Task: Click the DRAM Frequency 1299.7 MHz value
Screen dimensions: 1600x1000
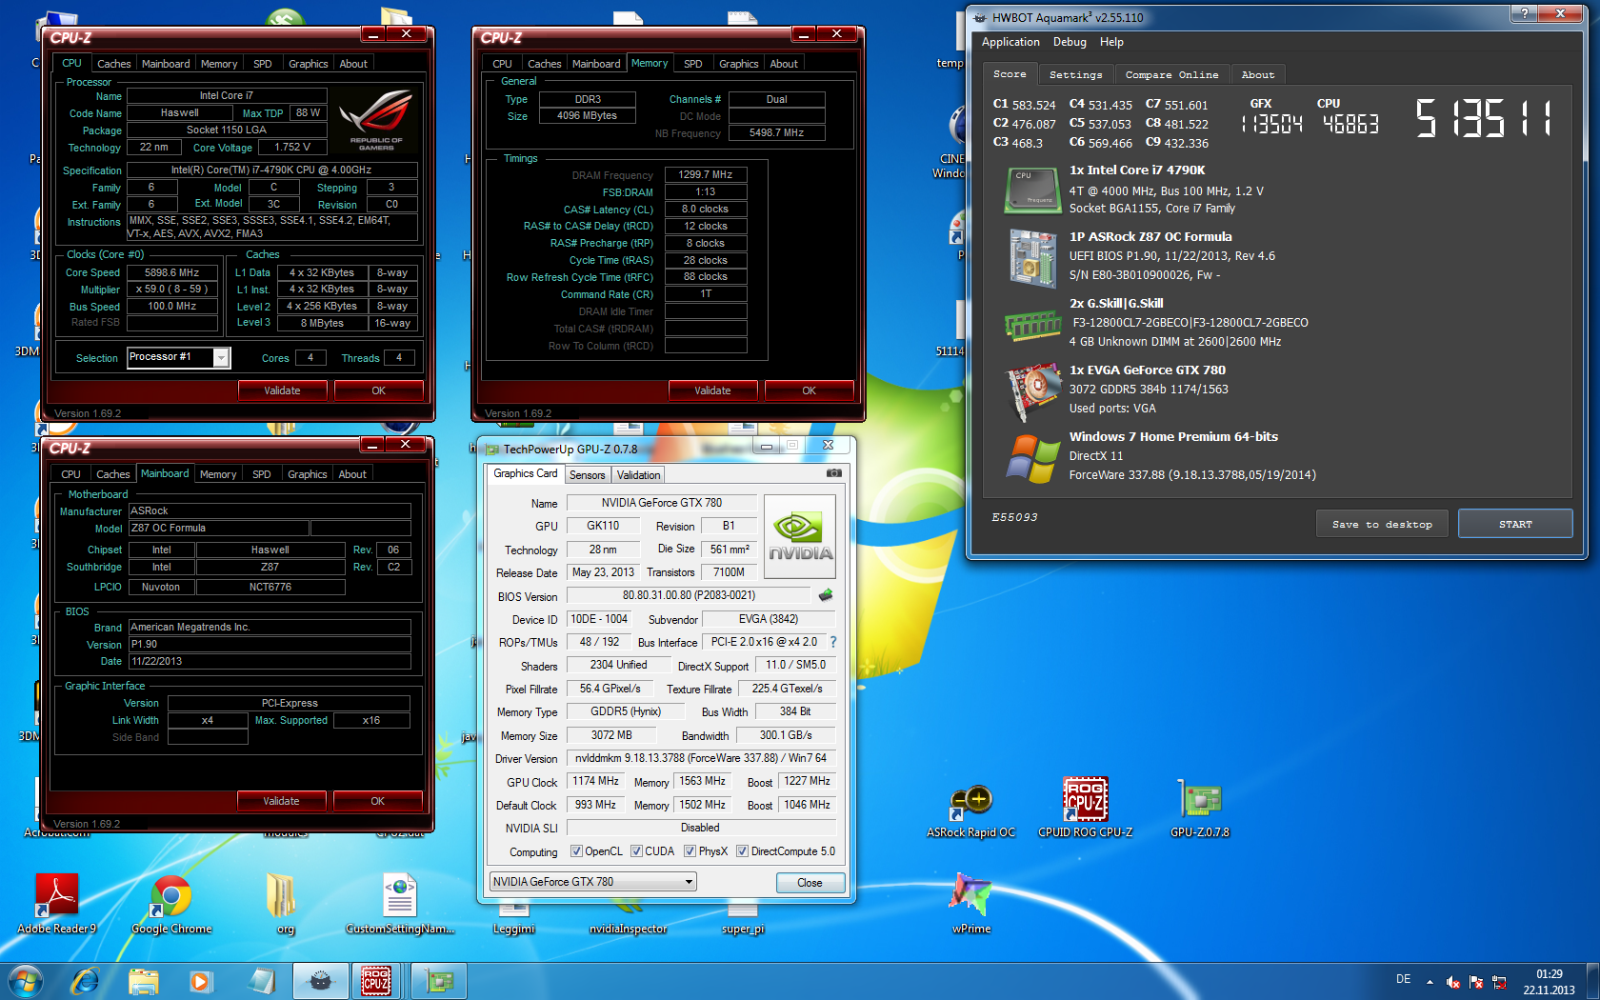Action: [706, 174]
